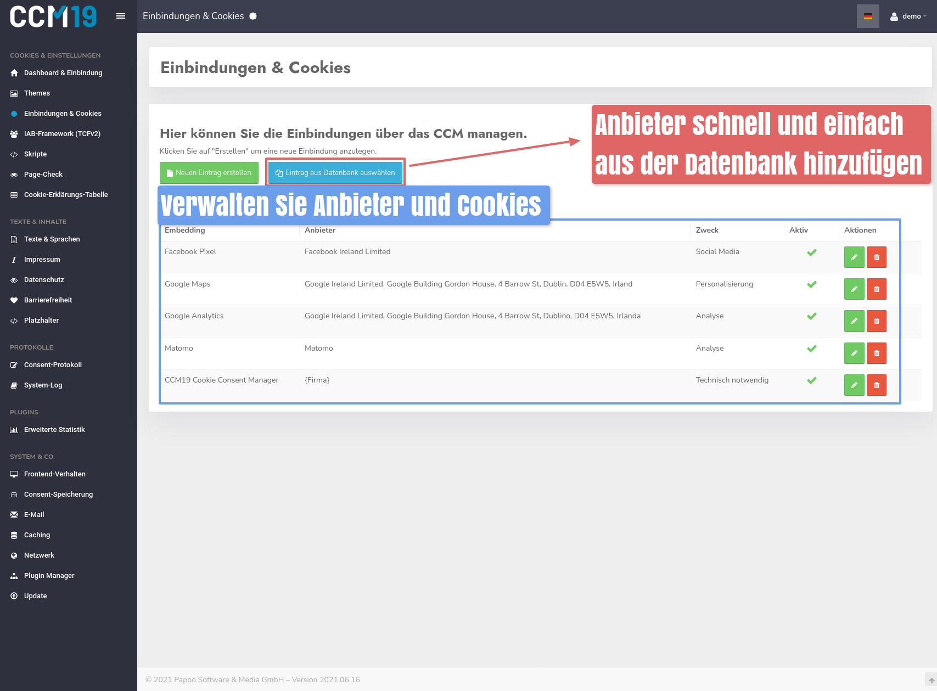
Task: Open Erweiterte Statistik plugin
Action: click(x=54, y=430)
